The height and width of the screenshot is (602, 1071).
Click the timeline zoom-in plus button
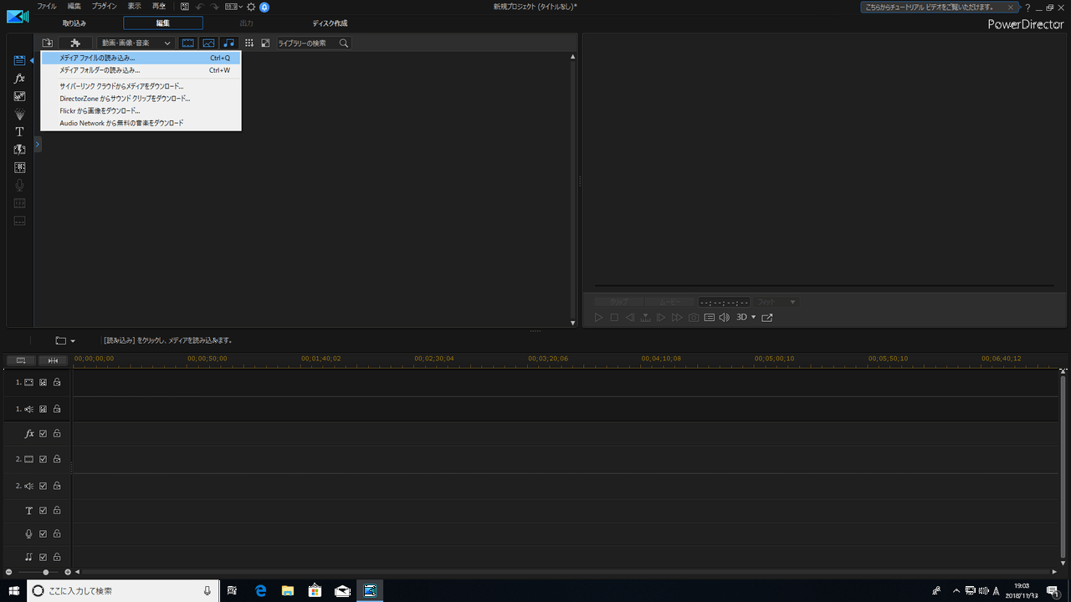pyautogui.click(x=68, y=572)
